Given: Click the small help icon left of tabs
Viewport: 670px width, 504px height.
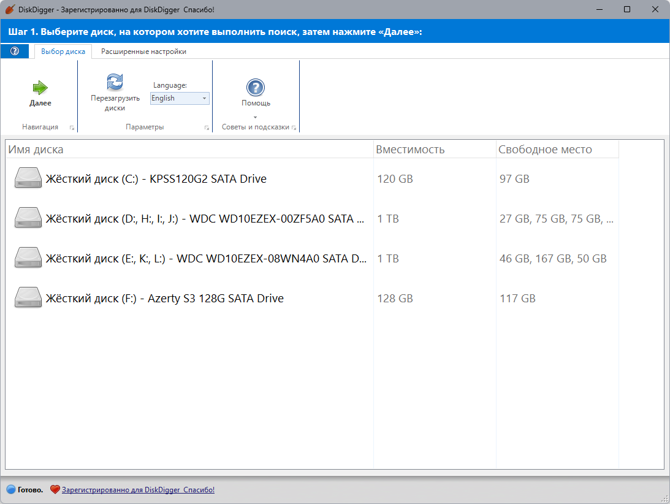Looking at the screenshot, I should pos(15,52).
